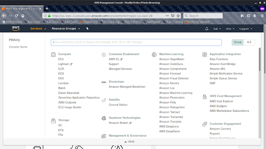Open the AWS IQ external link
Viewport: 266px width, 149px height.
tap(116, 59)
